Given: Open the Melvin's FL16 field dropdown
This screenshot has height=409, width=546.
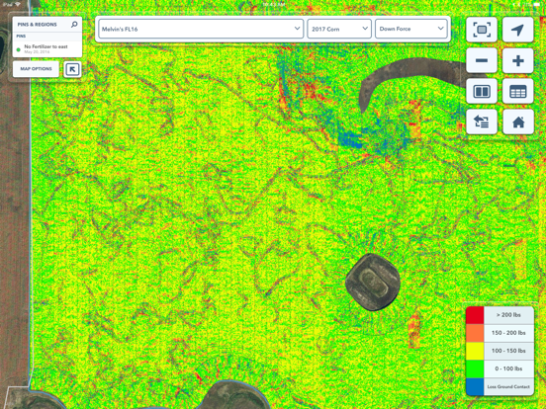Looking at the screenshot, I should [201, 29].
